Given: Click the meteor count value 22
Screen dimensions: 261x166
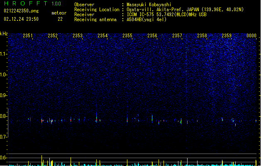Looking at the screenshot, I should 60,19.
